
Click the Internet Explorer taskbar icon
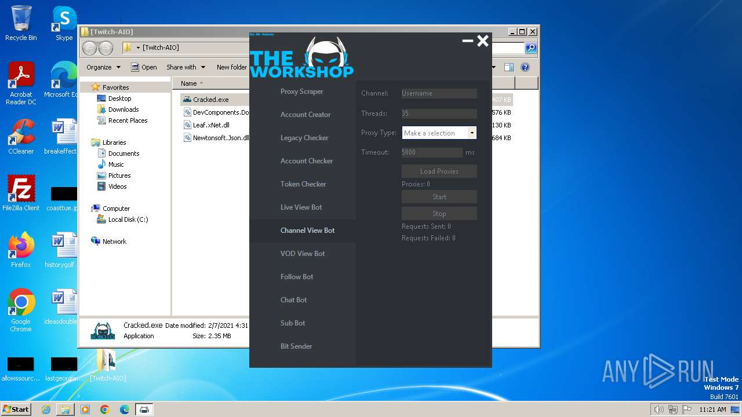coord(46,409)
